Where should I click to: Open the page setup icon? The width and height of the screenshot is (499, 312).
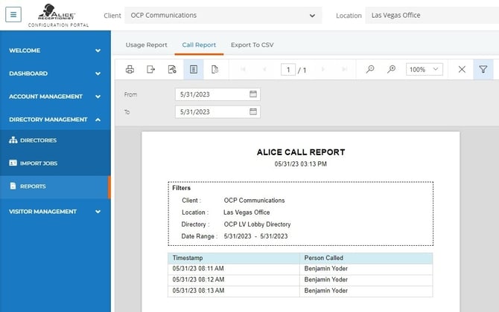(172, 69)
